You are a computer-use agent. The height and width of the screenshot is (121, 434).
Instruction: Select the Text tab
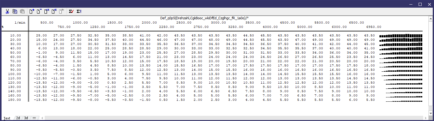[x=7, y=118]
